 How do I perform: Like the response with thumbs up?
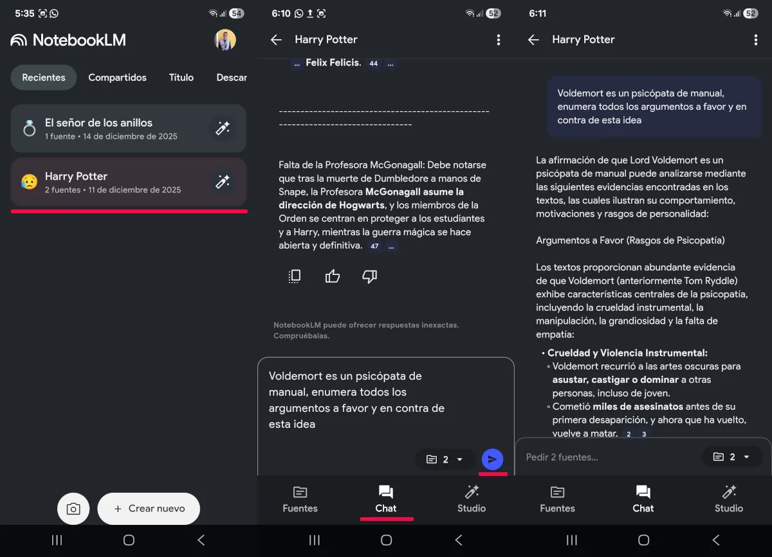(x=332, y=276)
